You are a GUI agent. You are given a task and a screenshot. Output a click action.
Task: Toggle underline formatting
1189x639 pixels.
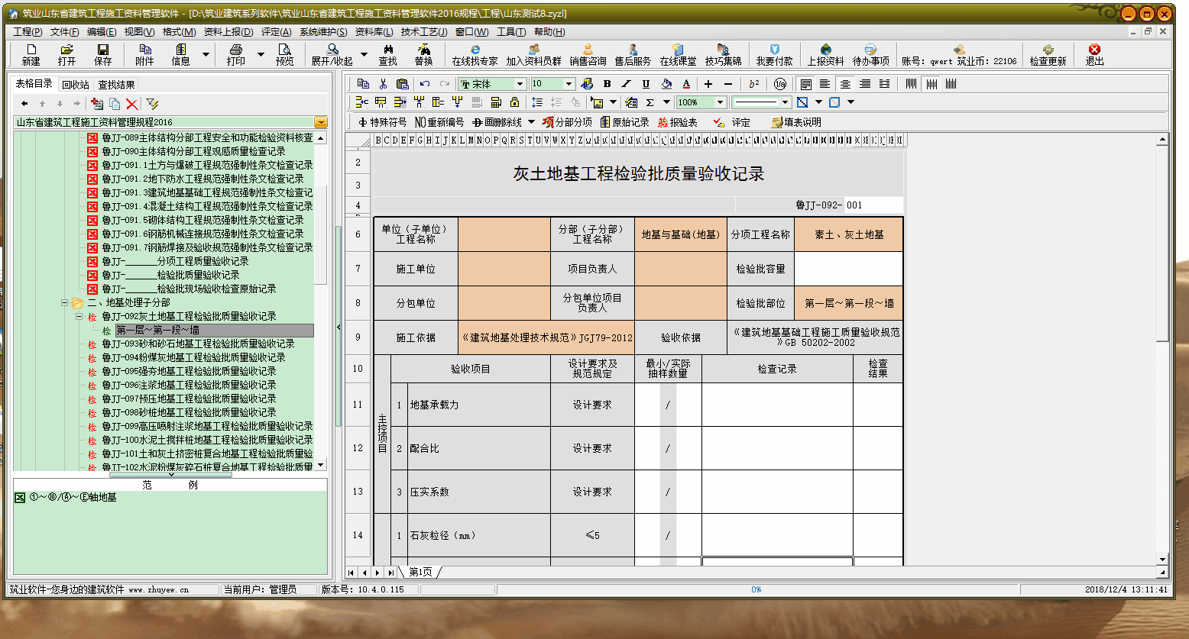pyautogui.click(x=646, y=84)
